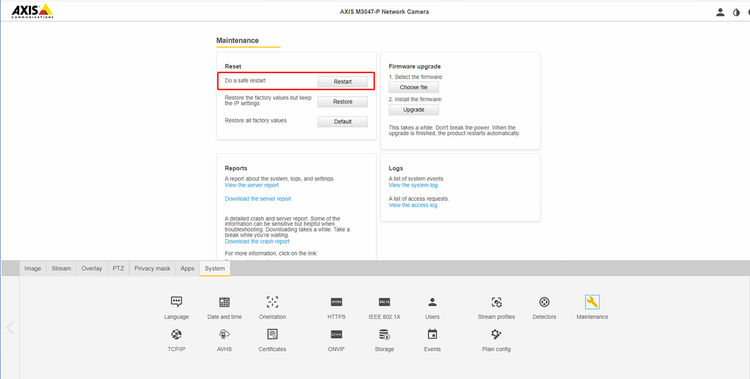Select the System tab
This screenshot has height=379, width=750.
point(215,268)
